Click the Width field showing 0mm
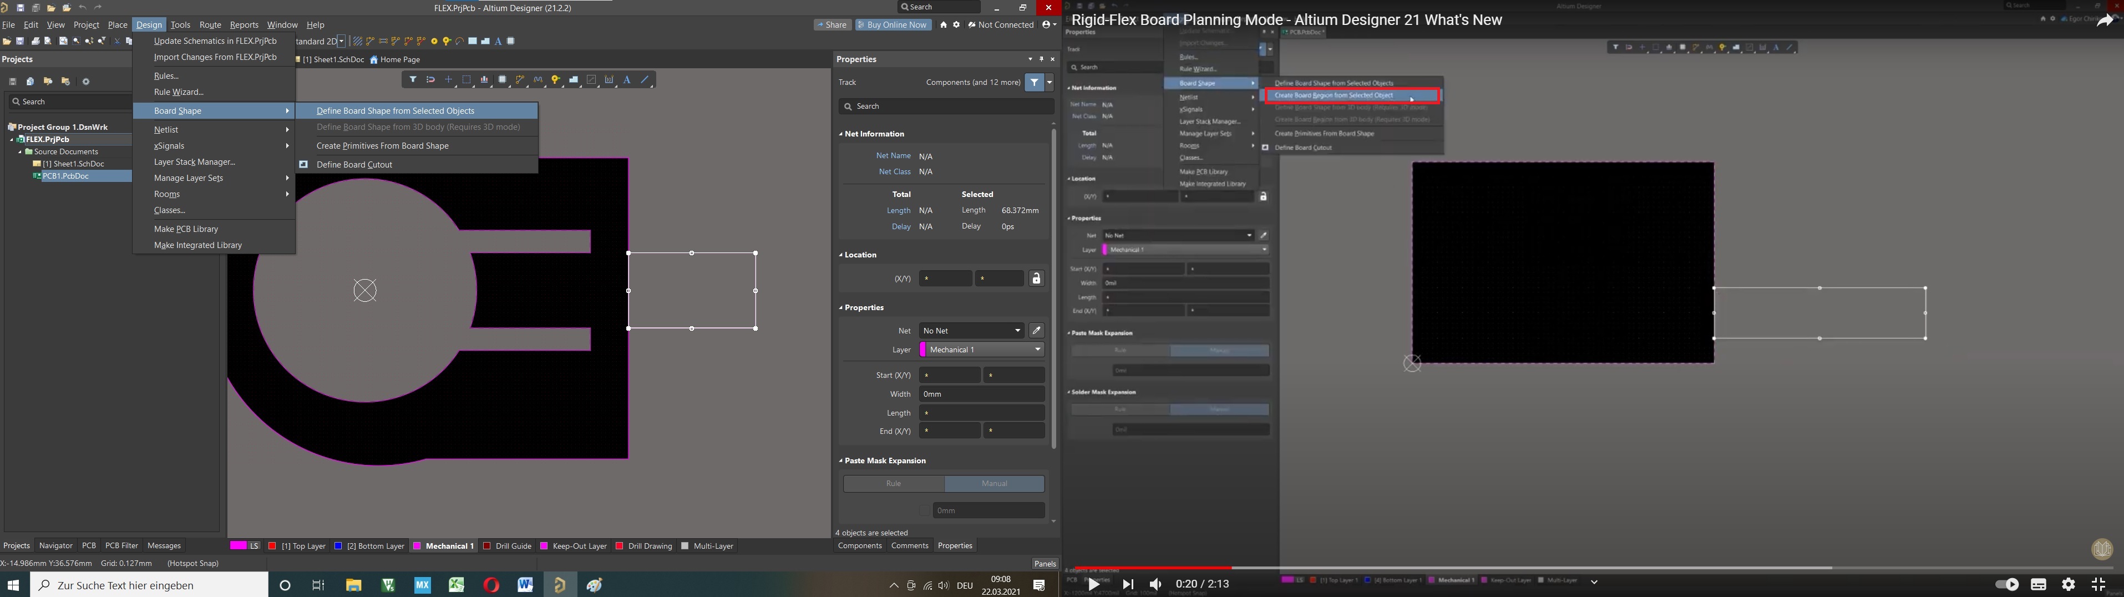 tap(982, 394)
